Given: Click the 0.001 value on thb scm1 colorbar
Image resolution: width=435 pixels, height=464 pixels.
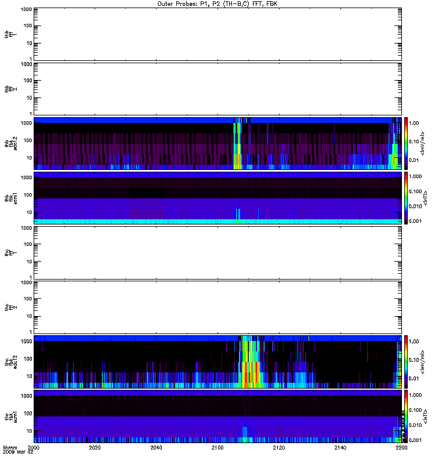Looking at the screenshot, I should point(415,221).
